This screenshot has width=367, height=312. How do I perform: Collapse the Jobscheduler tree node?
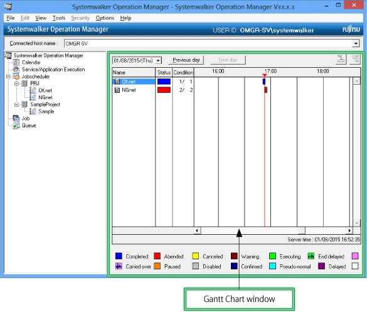point(8,77)
